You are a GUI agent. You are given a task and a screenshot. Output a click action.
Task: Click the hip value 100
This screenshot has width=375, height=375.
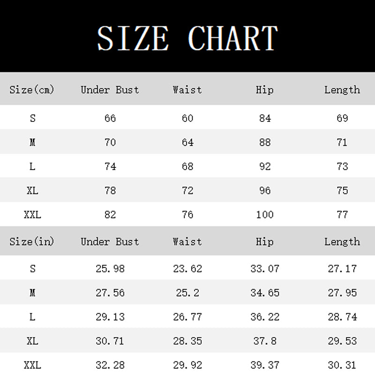coord(265,215)
